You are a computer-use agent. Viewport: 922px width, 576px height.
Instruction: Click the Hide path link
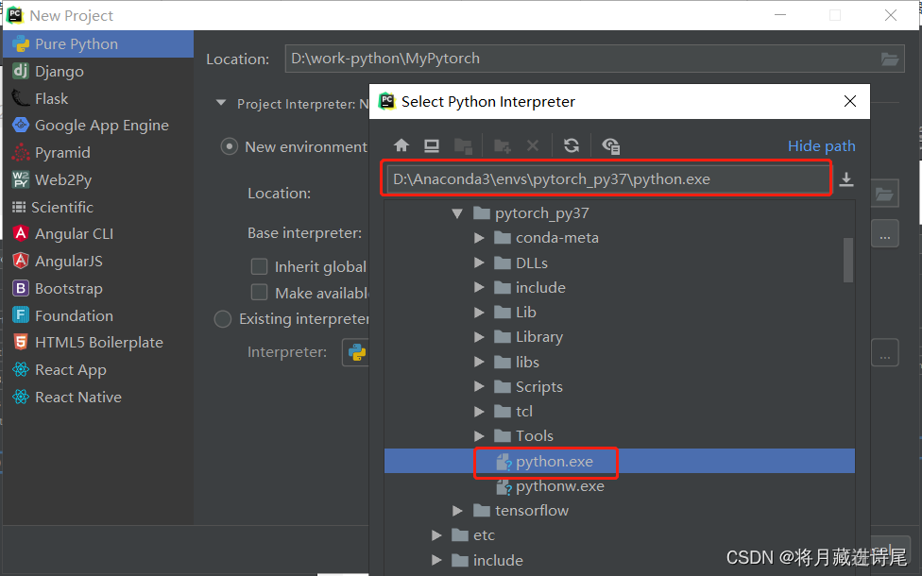pyautogui.click(x=822, y=145)
